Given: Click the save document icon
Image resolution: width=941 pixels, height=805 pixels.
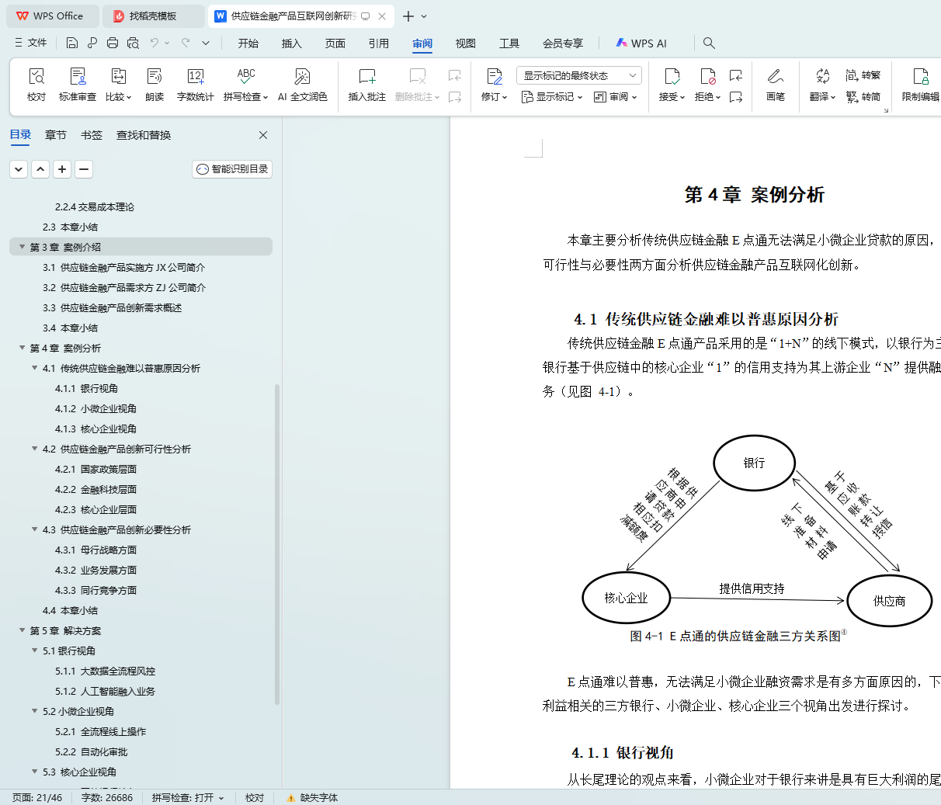Looking at the screenshot, I should pos(72,43).
